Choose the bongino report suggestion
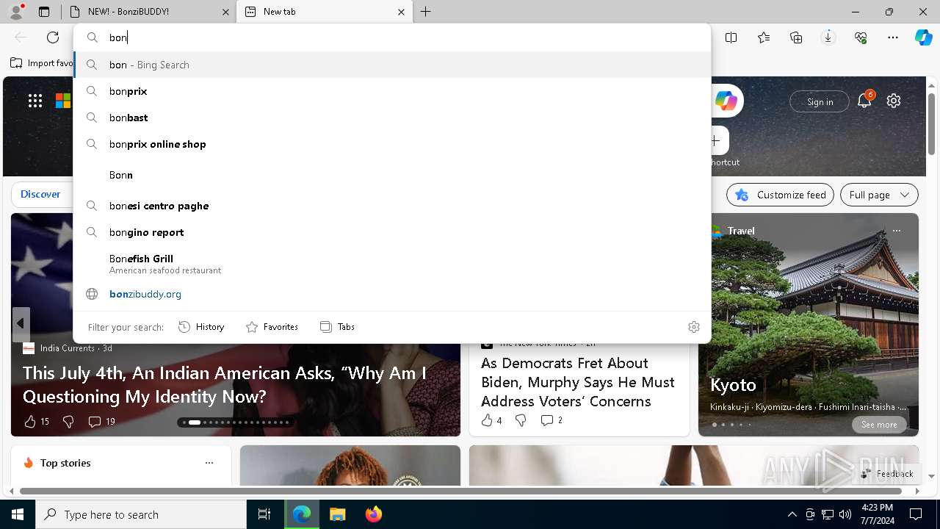 pos(392,232)
